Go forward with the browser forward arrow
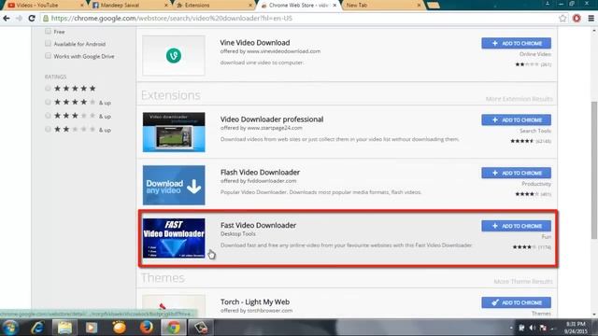The height and width of the screenshot is (336, 598). pyautogui.click(x=19, y=19)
